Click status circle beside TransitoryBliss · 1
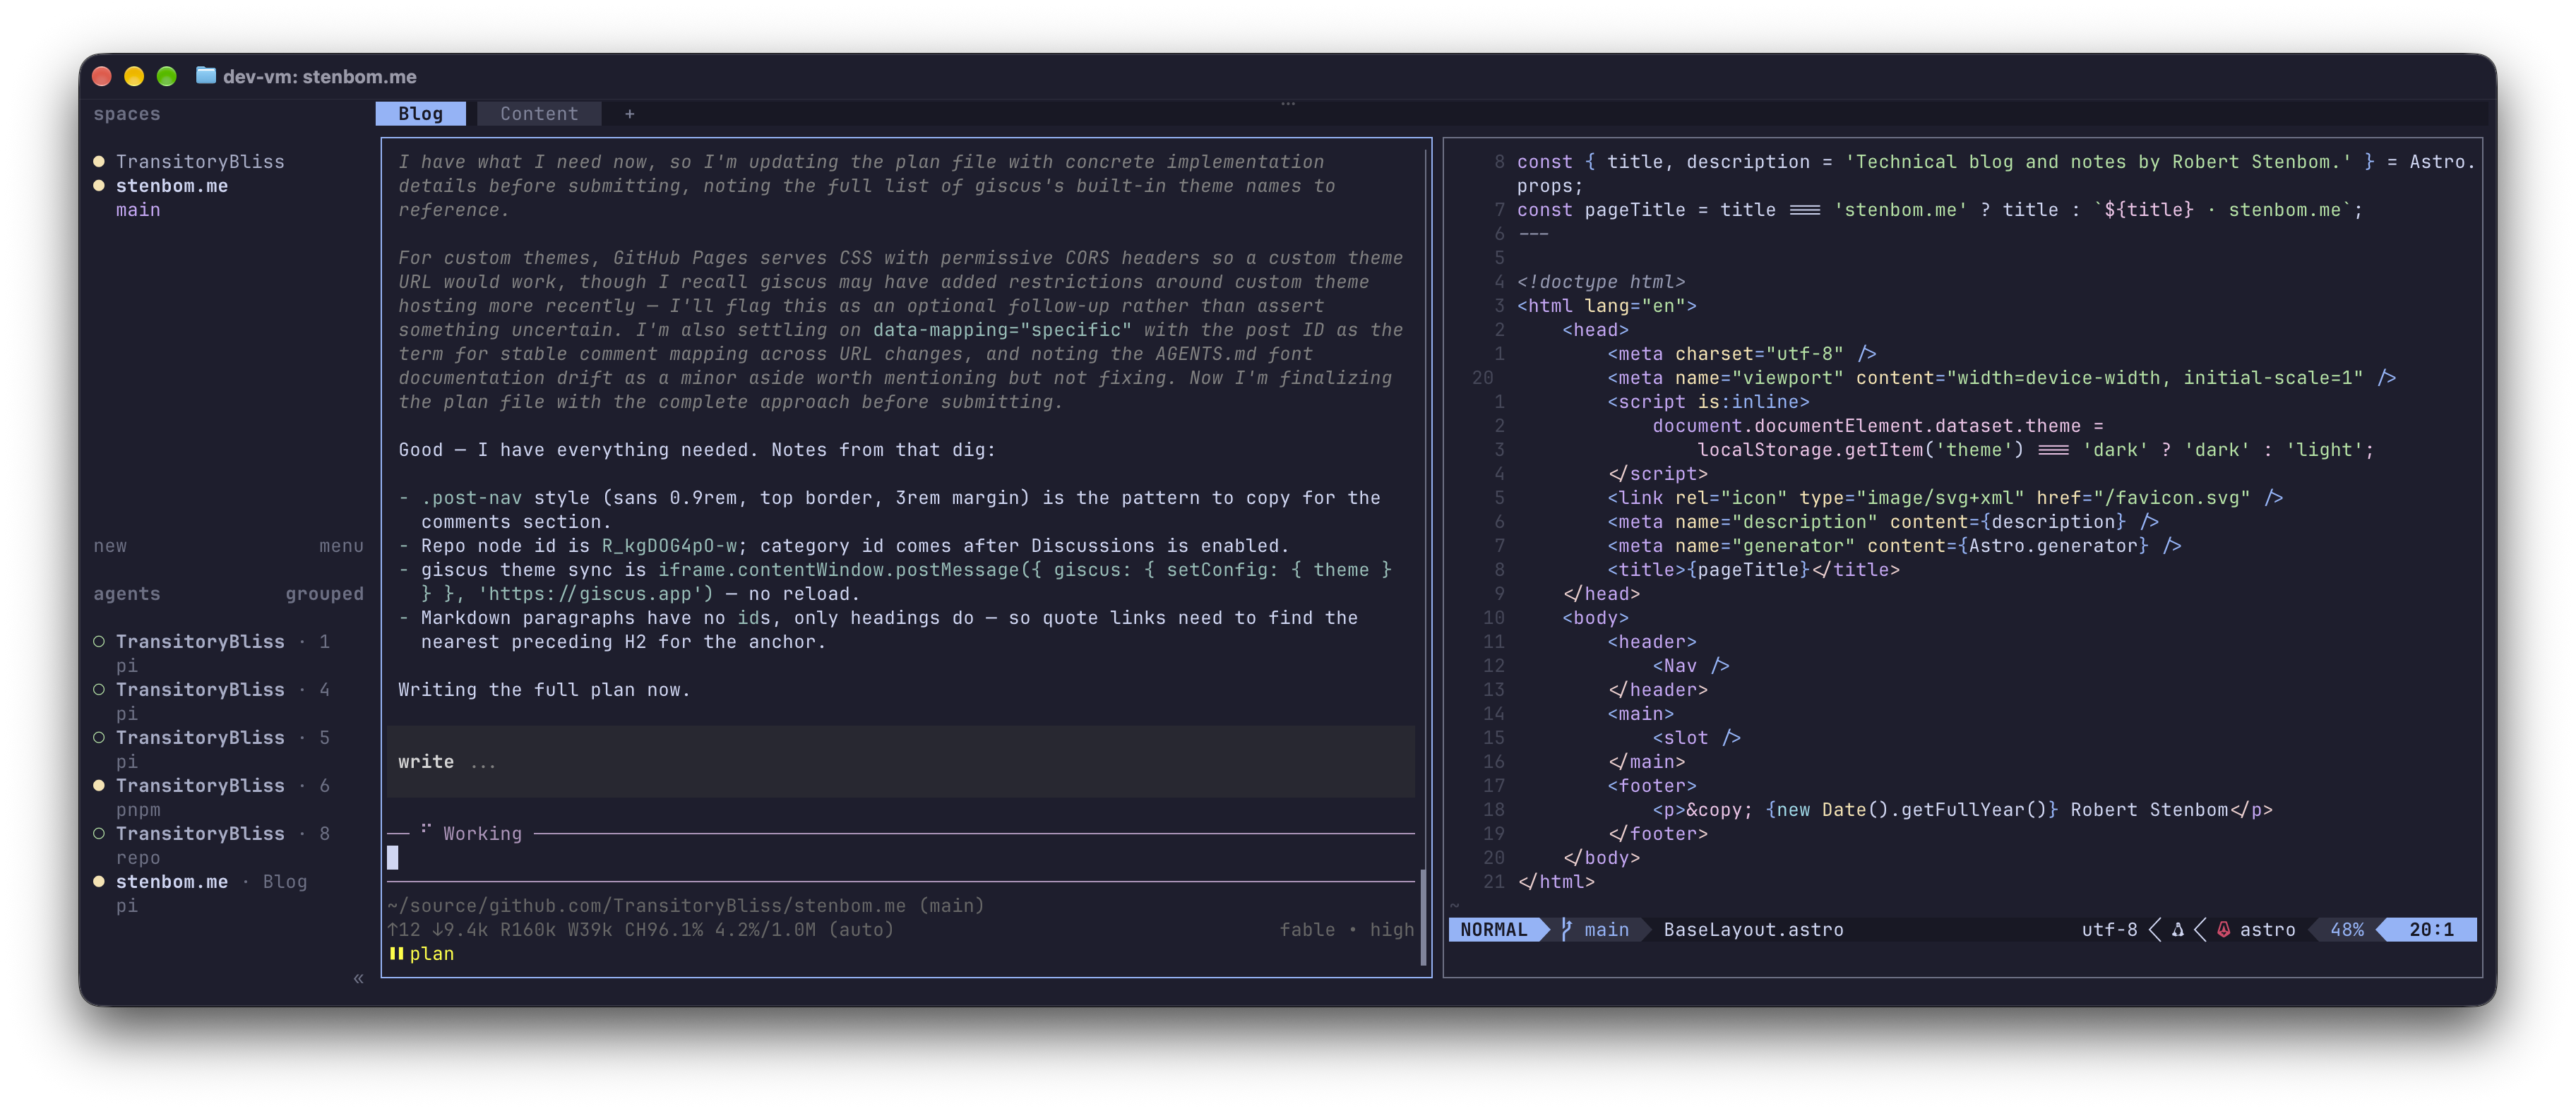 click(x=99, y=642)
